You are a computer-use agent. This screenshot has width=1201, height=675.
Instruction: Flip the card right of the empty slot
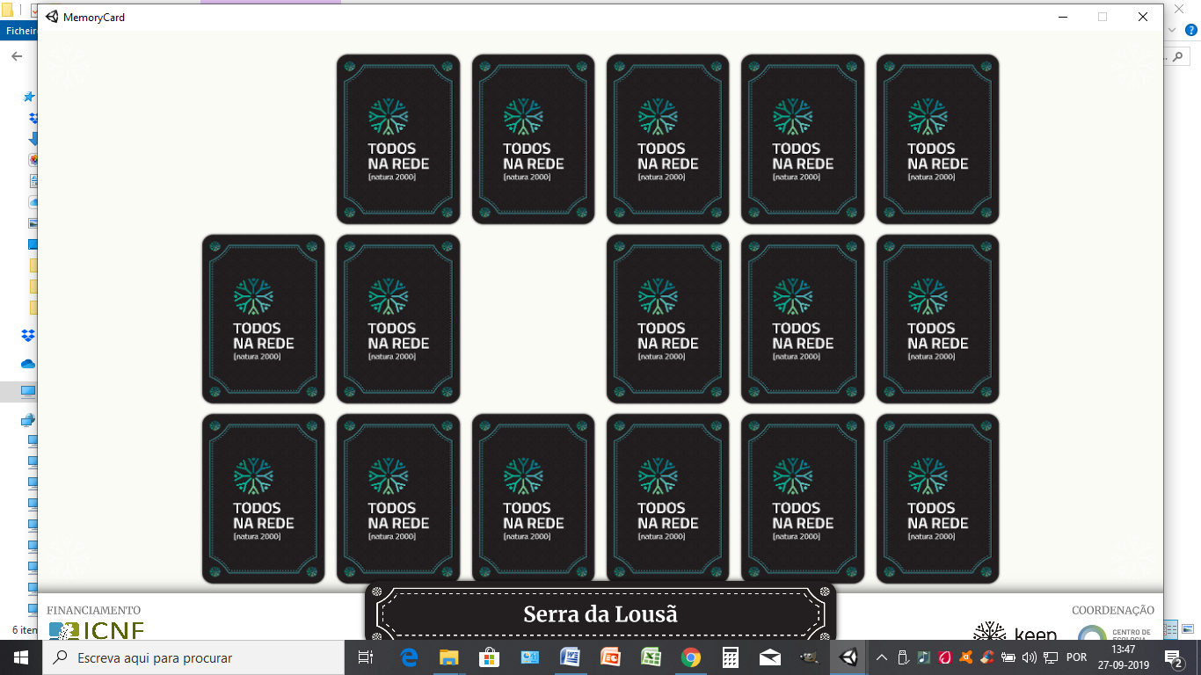pyautogui.click(x=667, y=319)
